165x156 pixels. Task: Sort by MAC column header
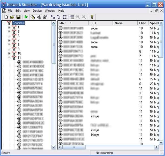click(73, 23)
